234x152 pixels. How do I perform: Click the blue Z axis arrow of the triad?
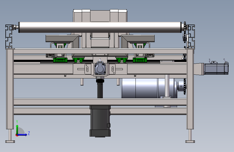[x=22, y=135]
